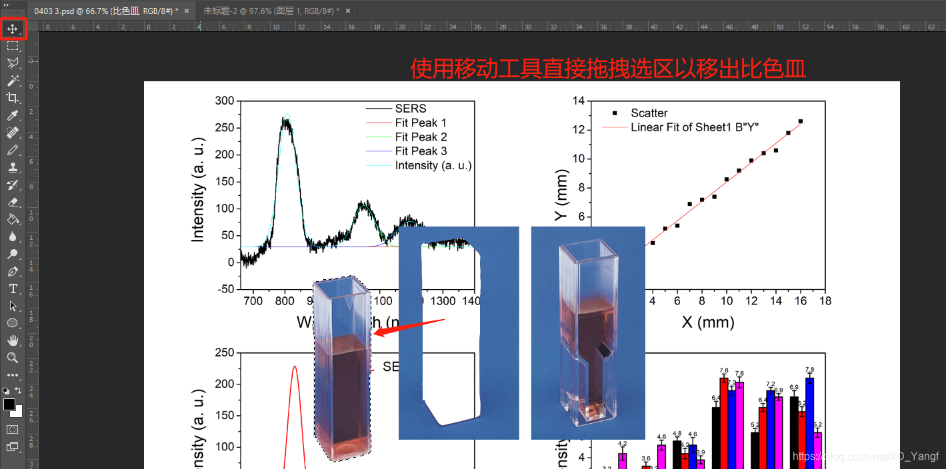Select the Hand tool
This screenshot has height=469, width=946.
point(13,340)
